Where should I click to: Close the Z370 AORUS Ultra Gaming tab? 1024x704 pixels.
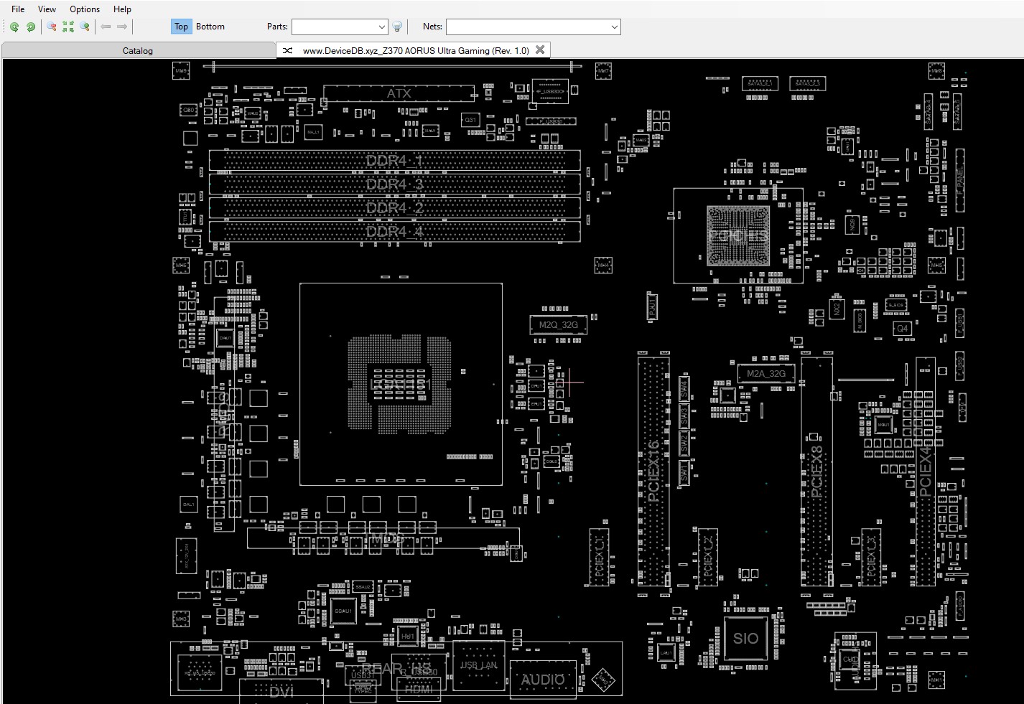click(x=540, y=50)
